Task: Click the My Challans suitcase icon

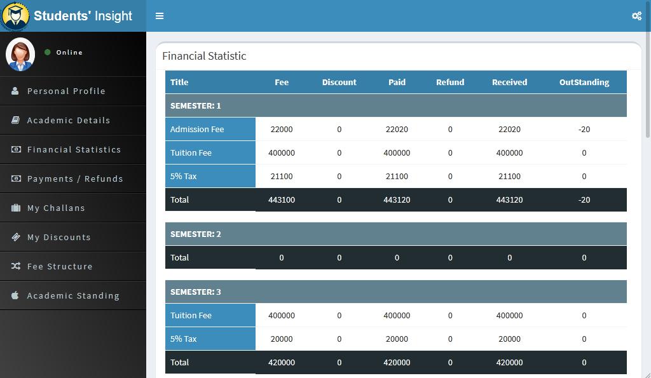Action: click(x=16, y=208)
